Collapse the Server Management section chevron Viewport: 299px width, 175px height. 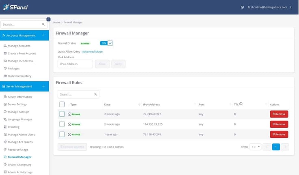[x=43, y=86]
